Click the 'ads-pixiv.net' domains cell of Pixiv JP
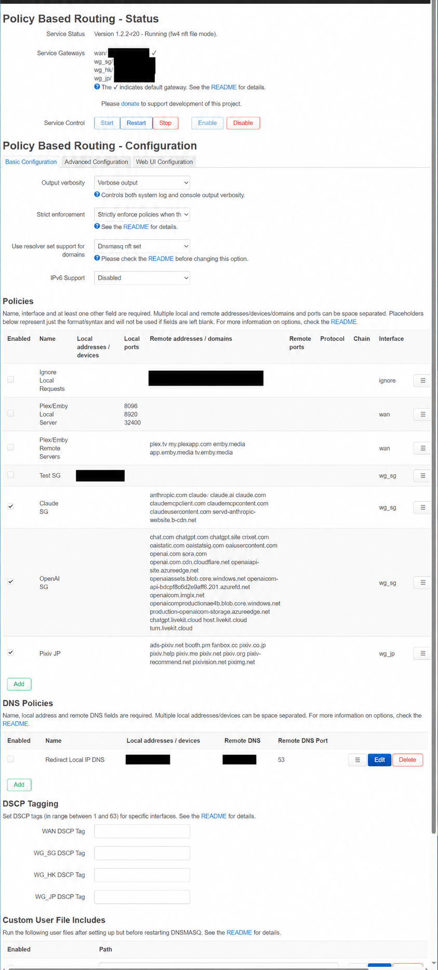The width and height of the screenshot is (438, 970). (208, 654)
